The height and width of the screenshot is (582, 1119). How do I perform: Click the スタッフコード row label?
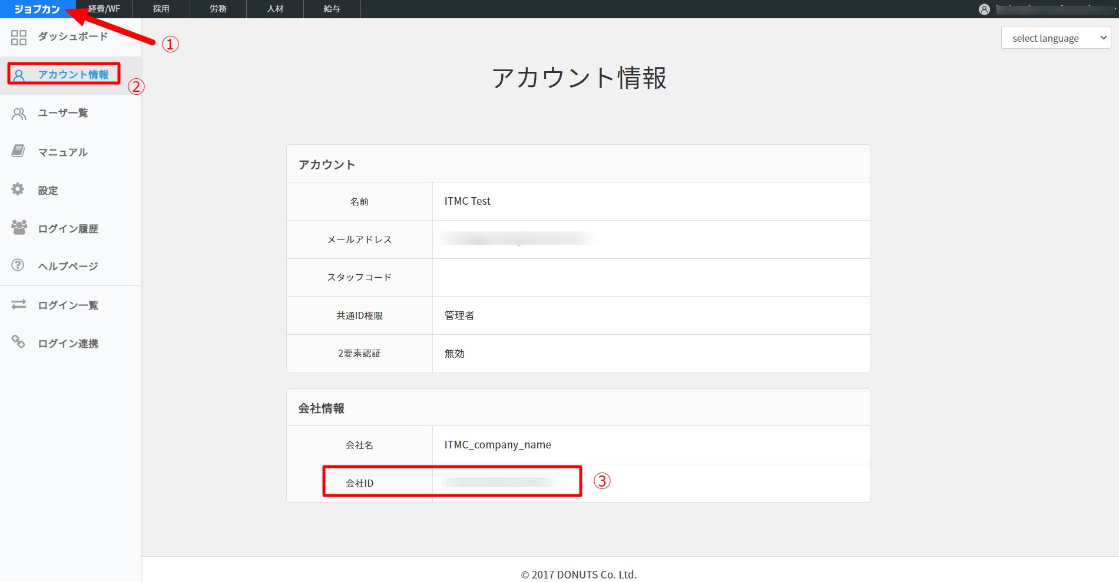click(359, 277)
